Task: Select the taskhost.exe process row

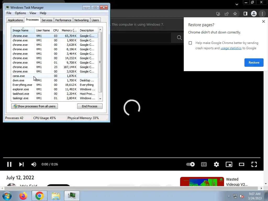Action: [x=54, y=94]
